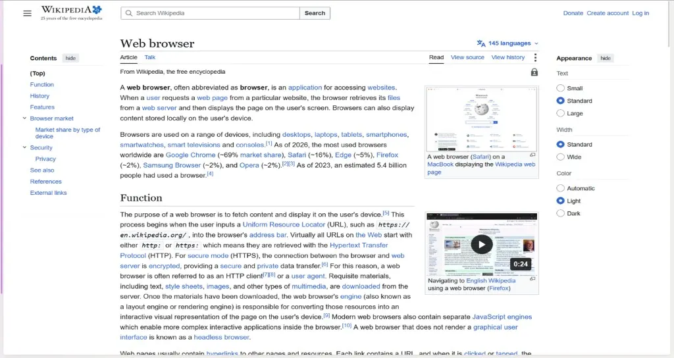The height and width of the screenshot is (358, 674).
Task: Open the headless browser link
Action: tap(221, 338)
